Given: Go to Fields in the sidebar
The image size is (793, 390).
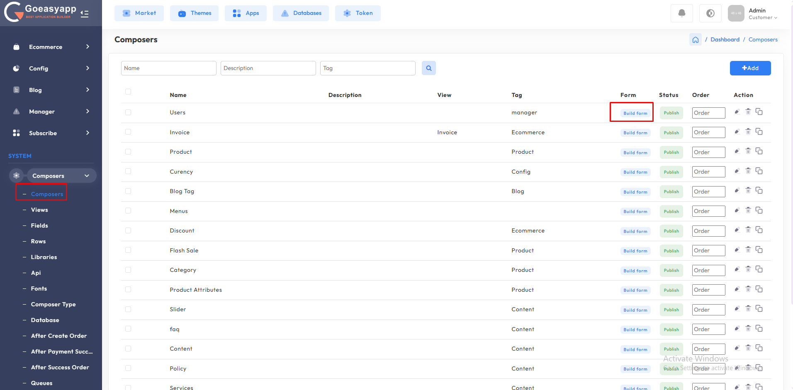Looking at the screenshot, I should (x=39, y=225).
